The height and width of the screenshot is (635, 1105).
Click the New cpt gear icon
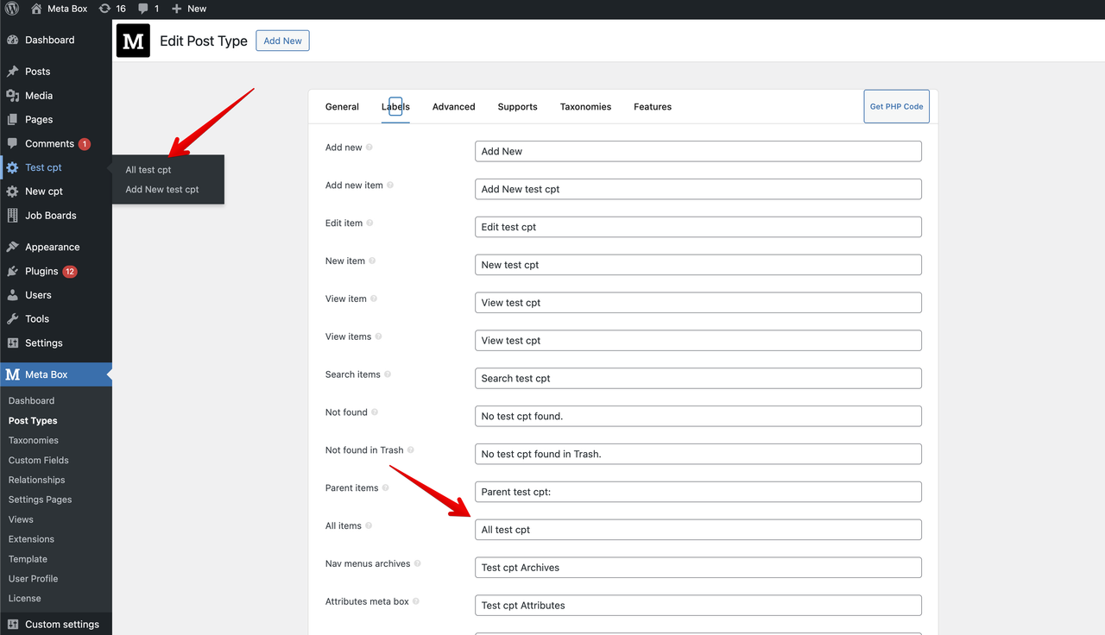[12, 192]
